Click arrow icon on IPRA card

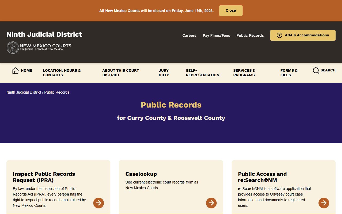pyautogui.click(x=99, y=203)
